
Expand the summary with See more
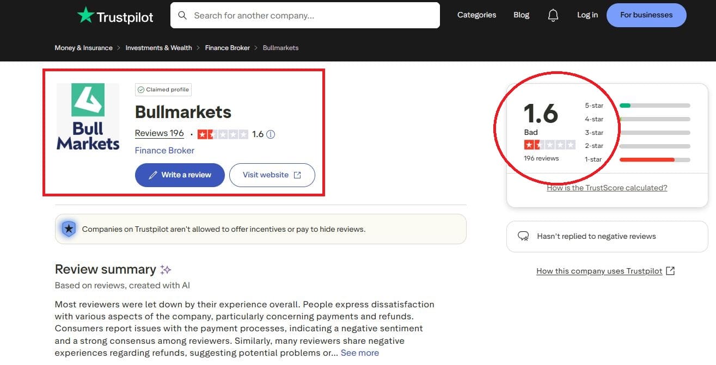tap(359, 352)
